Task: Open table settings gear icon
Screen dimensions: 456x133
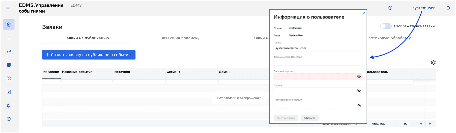Action: (x=433, y=62)
